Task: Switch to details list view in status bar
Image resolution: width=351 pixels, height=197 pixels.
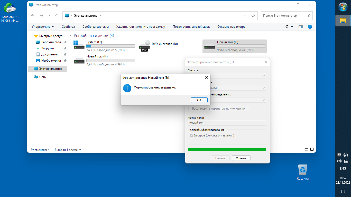Action: pyautogui.click(x=306, y=150)
